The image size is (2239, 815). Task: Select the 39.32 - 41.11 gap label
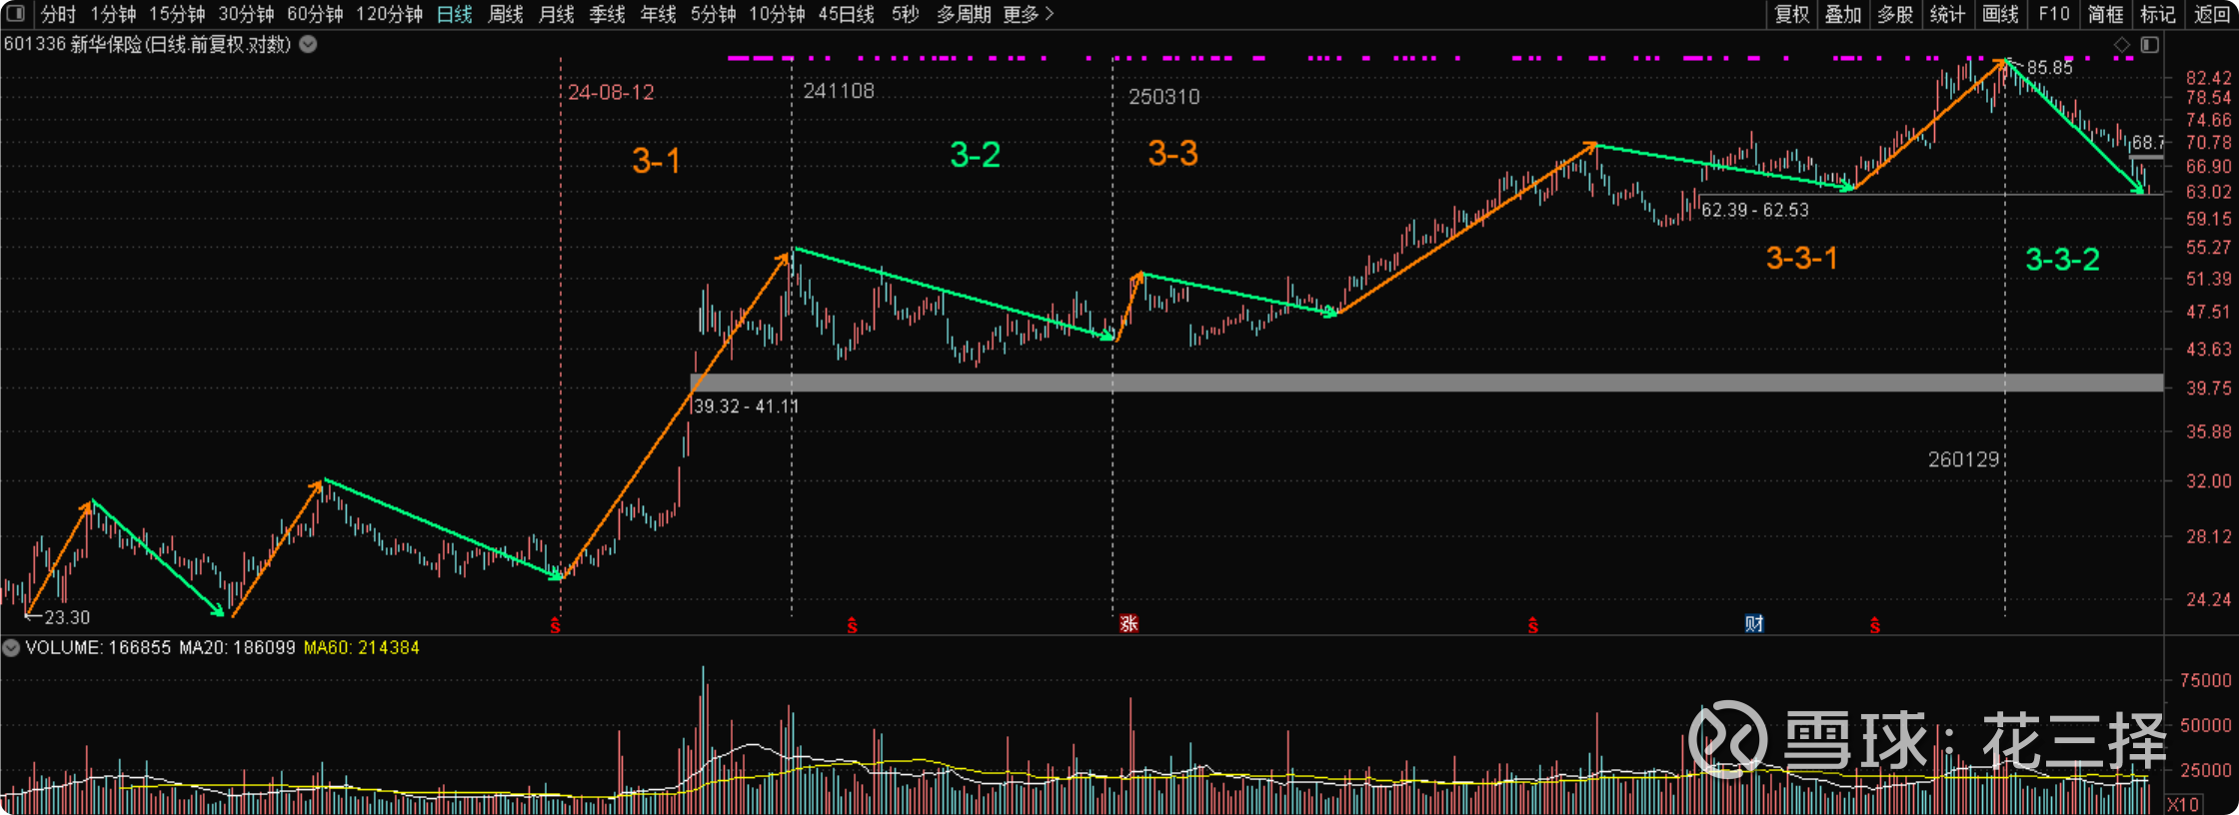pos(746,407)
